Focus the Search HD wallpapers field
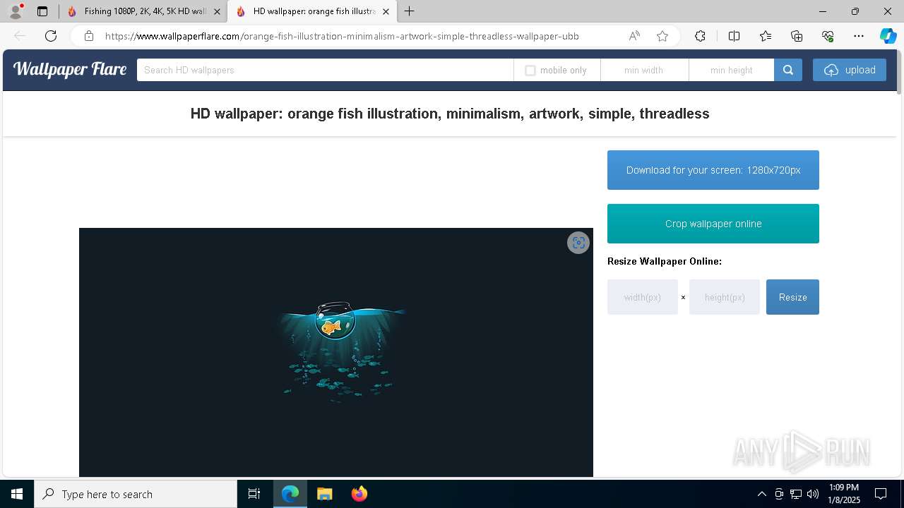The image size is (904, 508). pos(325,70)
